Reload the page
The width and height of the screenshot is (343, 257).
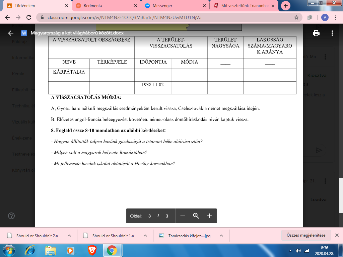pyautogui.click(x=28, y=17)
